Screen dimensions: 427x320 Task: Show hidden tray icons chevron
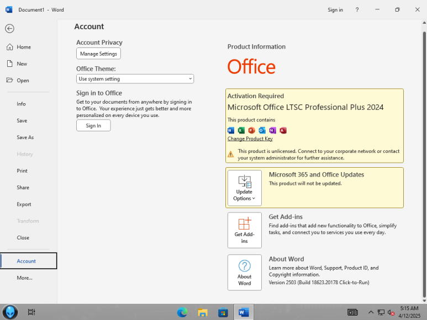pyautogui.click(x=371, y=312)
